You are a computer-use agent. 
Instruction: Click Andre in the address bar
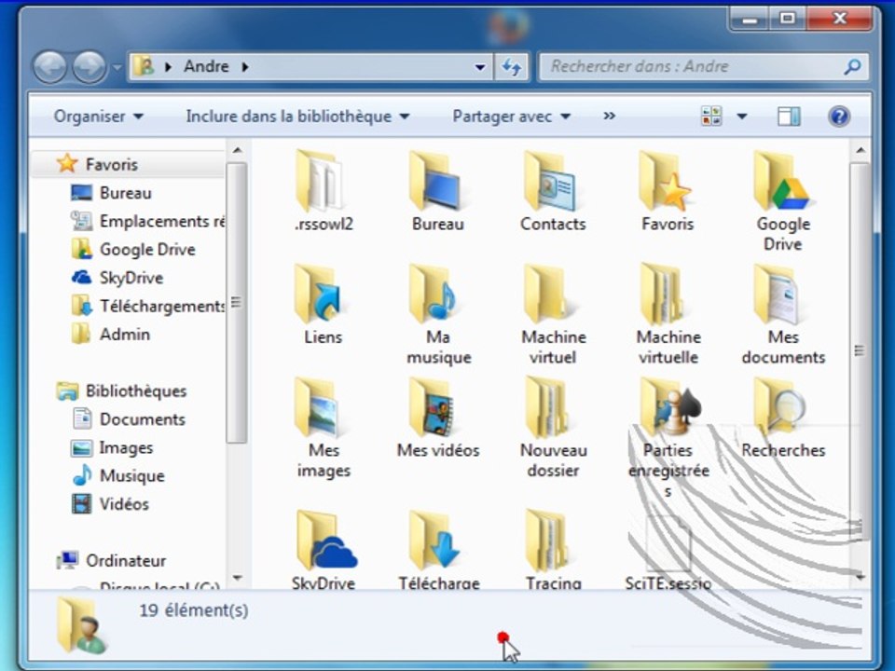[206, 67]
